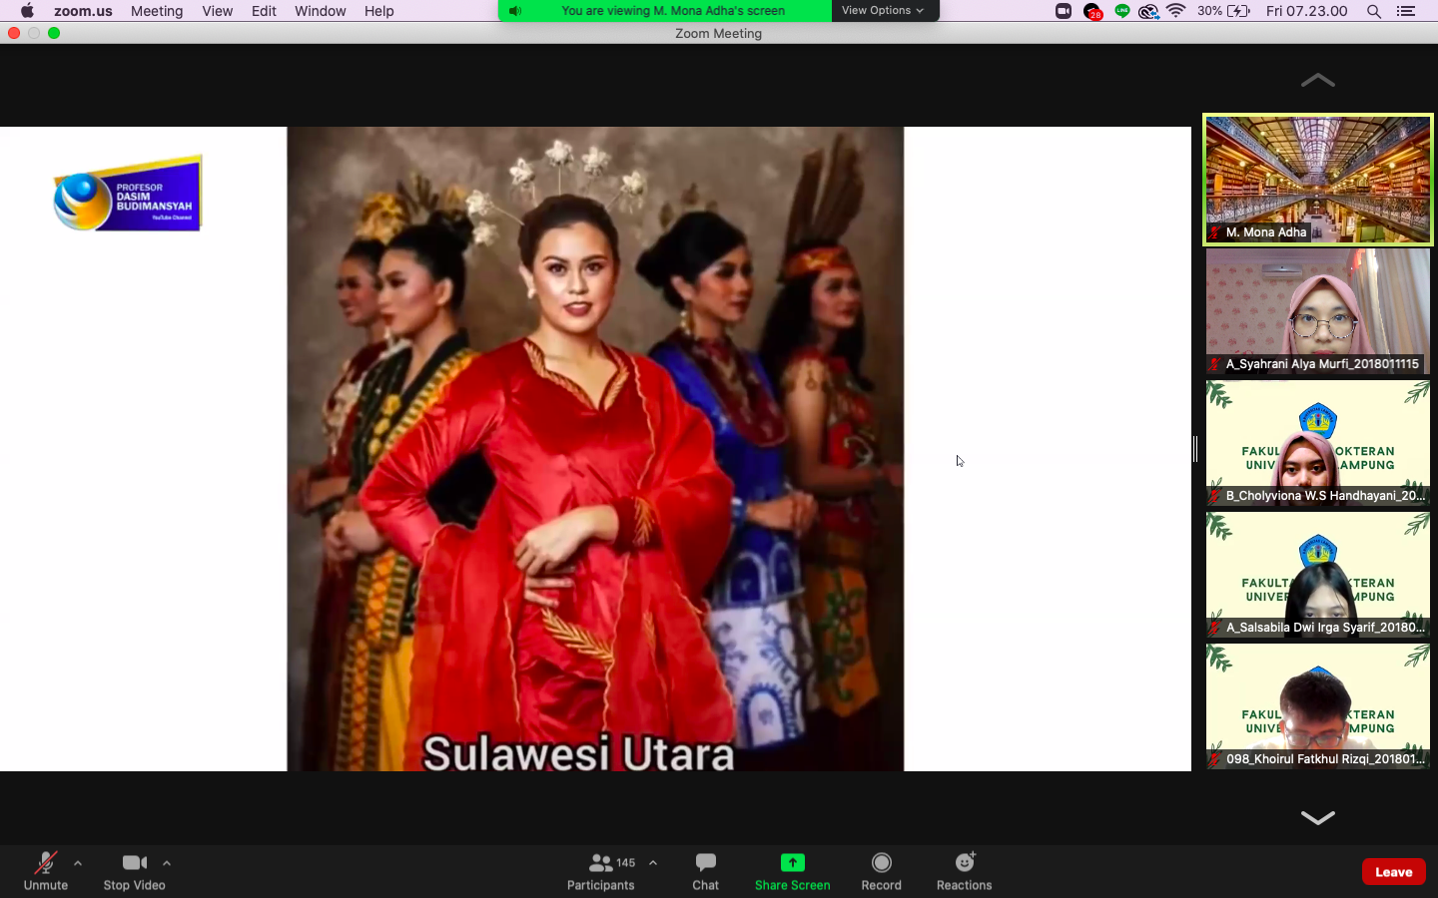This screenshot has height=898, width=1438.
Task: Open audio options arrow next to Unmute
Action: click(78, 863)
